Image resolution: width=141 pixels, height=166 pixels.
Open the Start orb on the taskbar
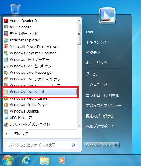tap(8, 160)
